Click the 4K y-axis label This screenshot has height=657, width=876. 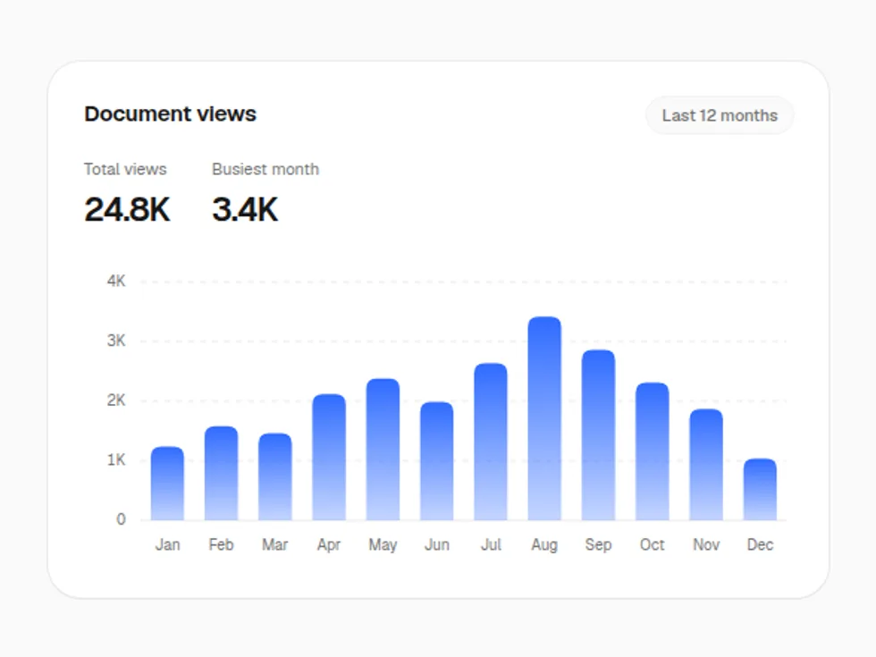click(x=116, y=281)
